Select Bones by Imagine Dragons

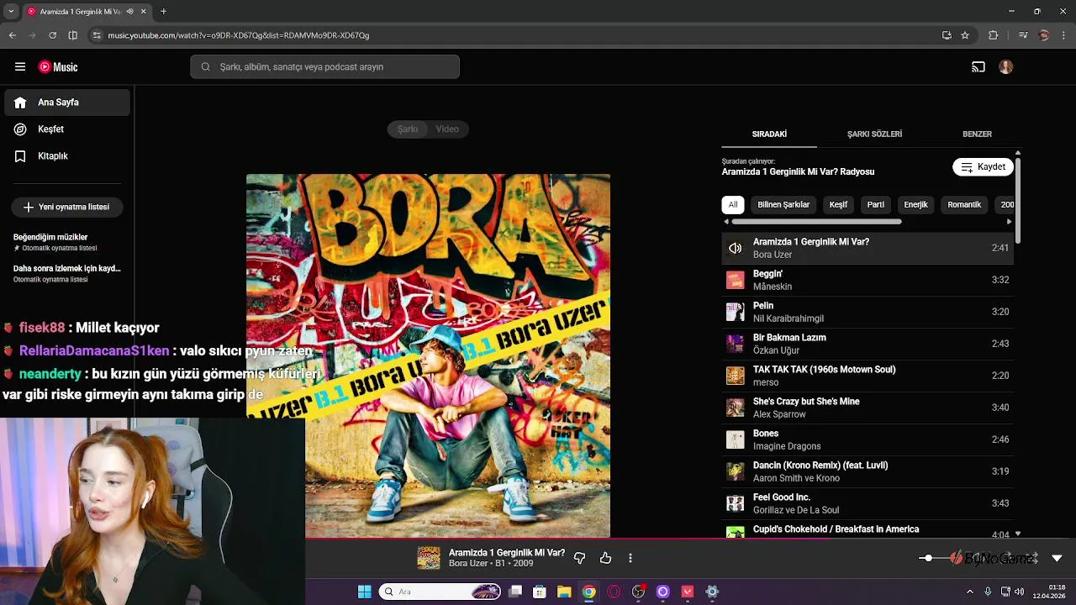868,439
